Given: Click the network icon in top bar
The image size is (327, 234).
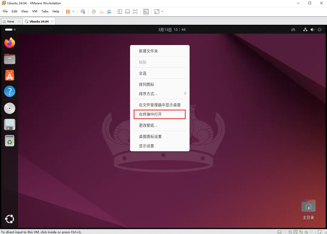Looking at the screenshot, I should coord(305,30).
